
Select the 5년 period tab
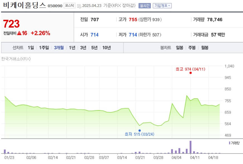(94, 48)
